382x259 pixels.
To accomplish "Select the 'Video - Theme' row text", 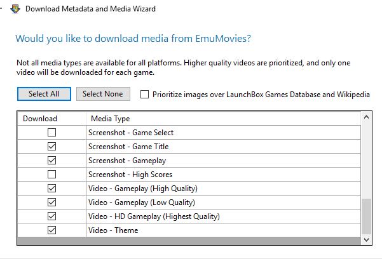I will click(x=113, y=230).
